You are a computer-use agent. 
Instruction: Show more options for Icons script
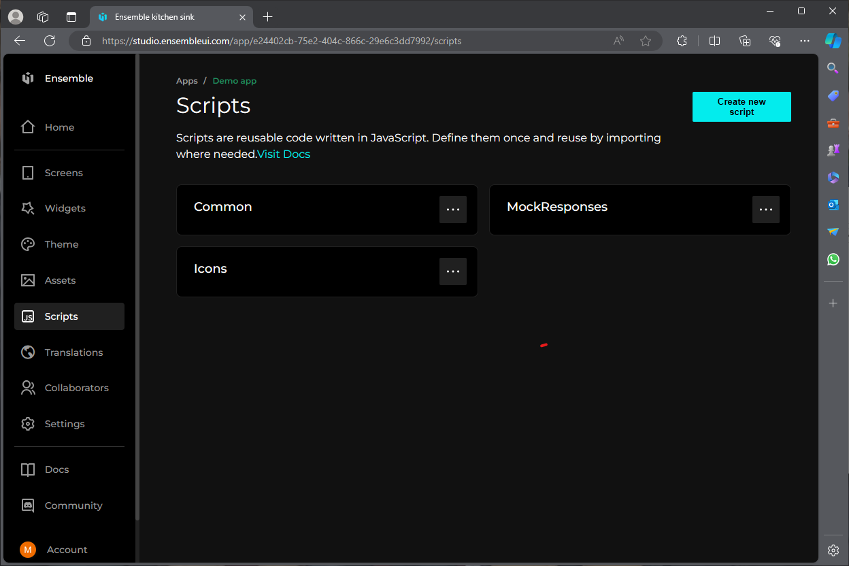453,271
